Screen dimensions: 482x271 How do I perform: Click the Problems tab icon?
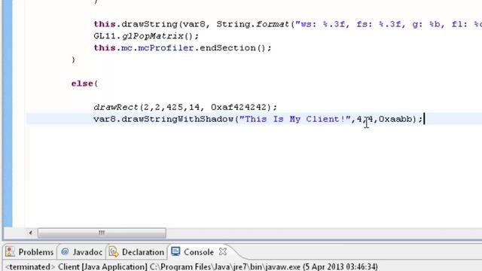[10, 252]
